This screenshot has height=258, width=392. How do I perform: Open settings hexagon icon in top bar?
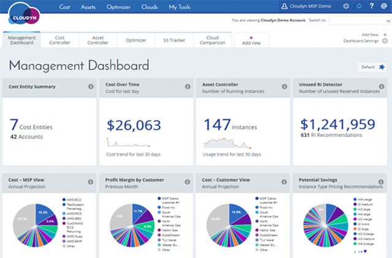tap(346, 7)
